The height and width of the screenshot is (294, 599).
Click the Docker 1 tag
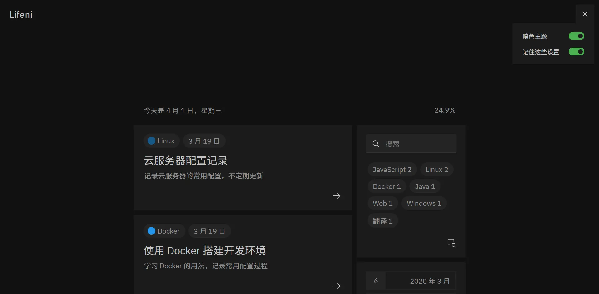387,186
